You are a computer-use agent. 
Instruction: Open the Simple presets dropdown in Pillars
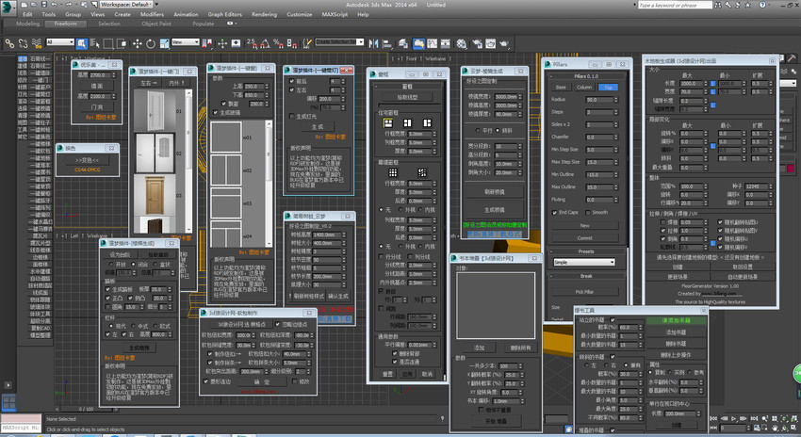584,262
